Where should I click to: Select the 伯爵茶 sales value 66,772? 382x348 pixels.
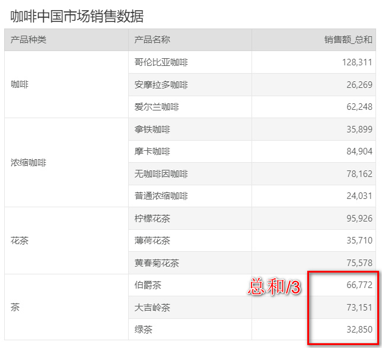click(359, 286)
